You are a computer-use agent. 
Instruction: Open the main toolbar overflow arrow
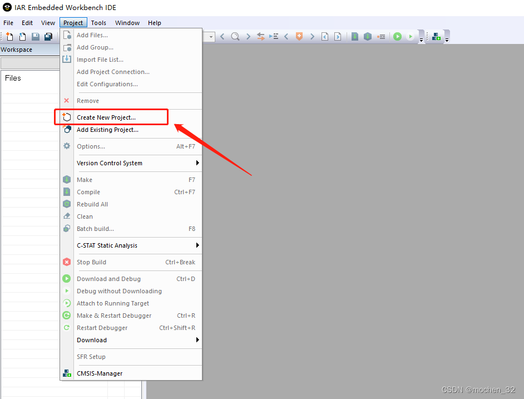coord(422,40)
